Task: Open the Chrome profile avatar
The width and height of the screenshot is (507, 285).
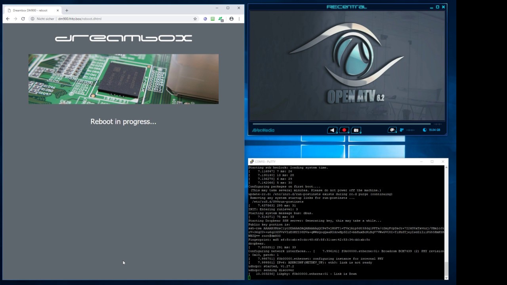Action: (231, 19)
